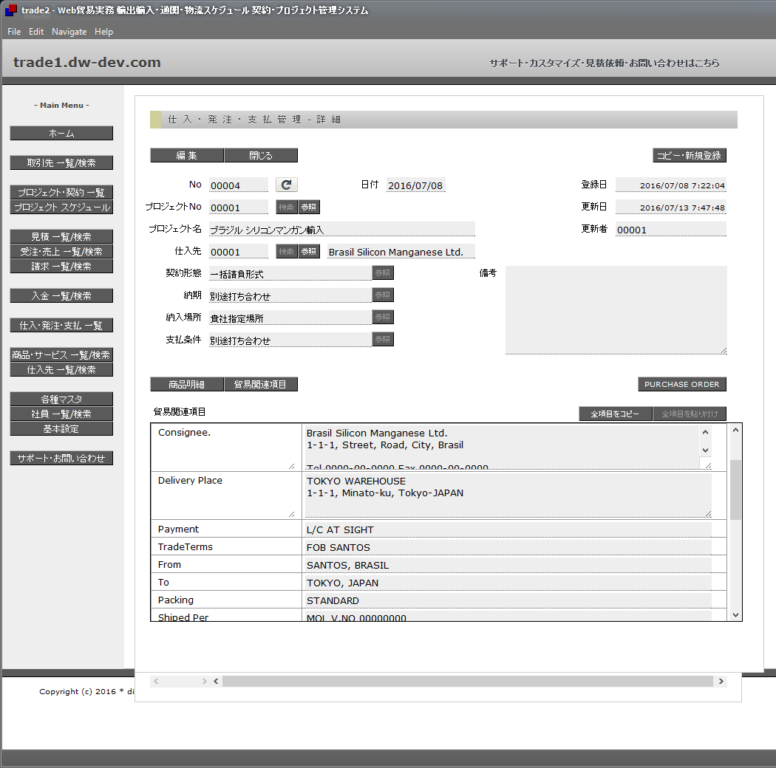Open 見積 一覧/検索 from sidebar
The width and height of the screenshot is (776, 768).
[x=61, y=236]
